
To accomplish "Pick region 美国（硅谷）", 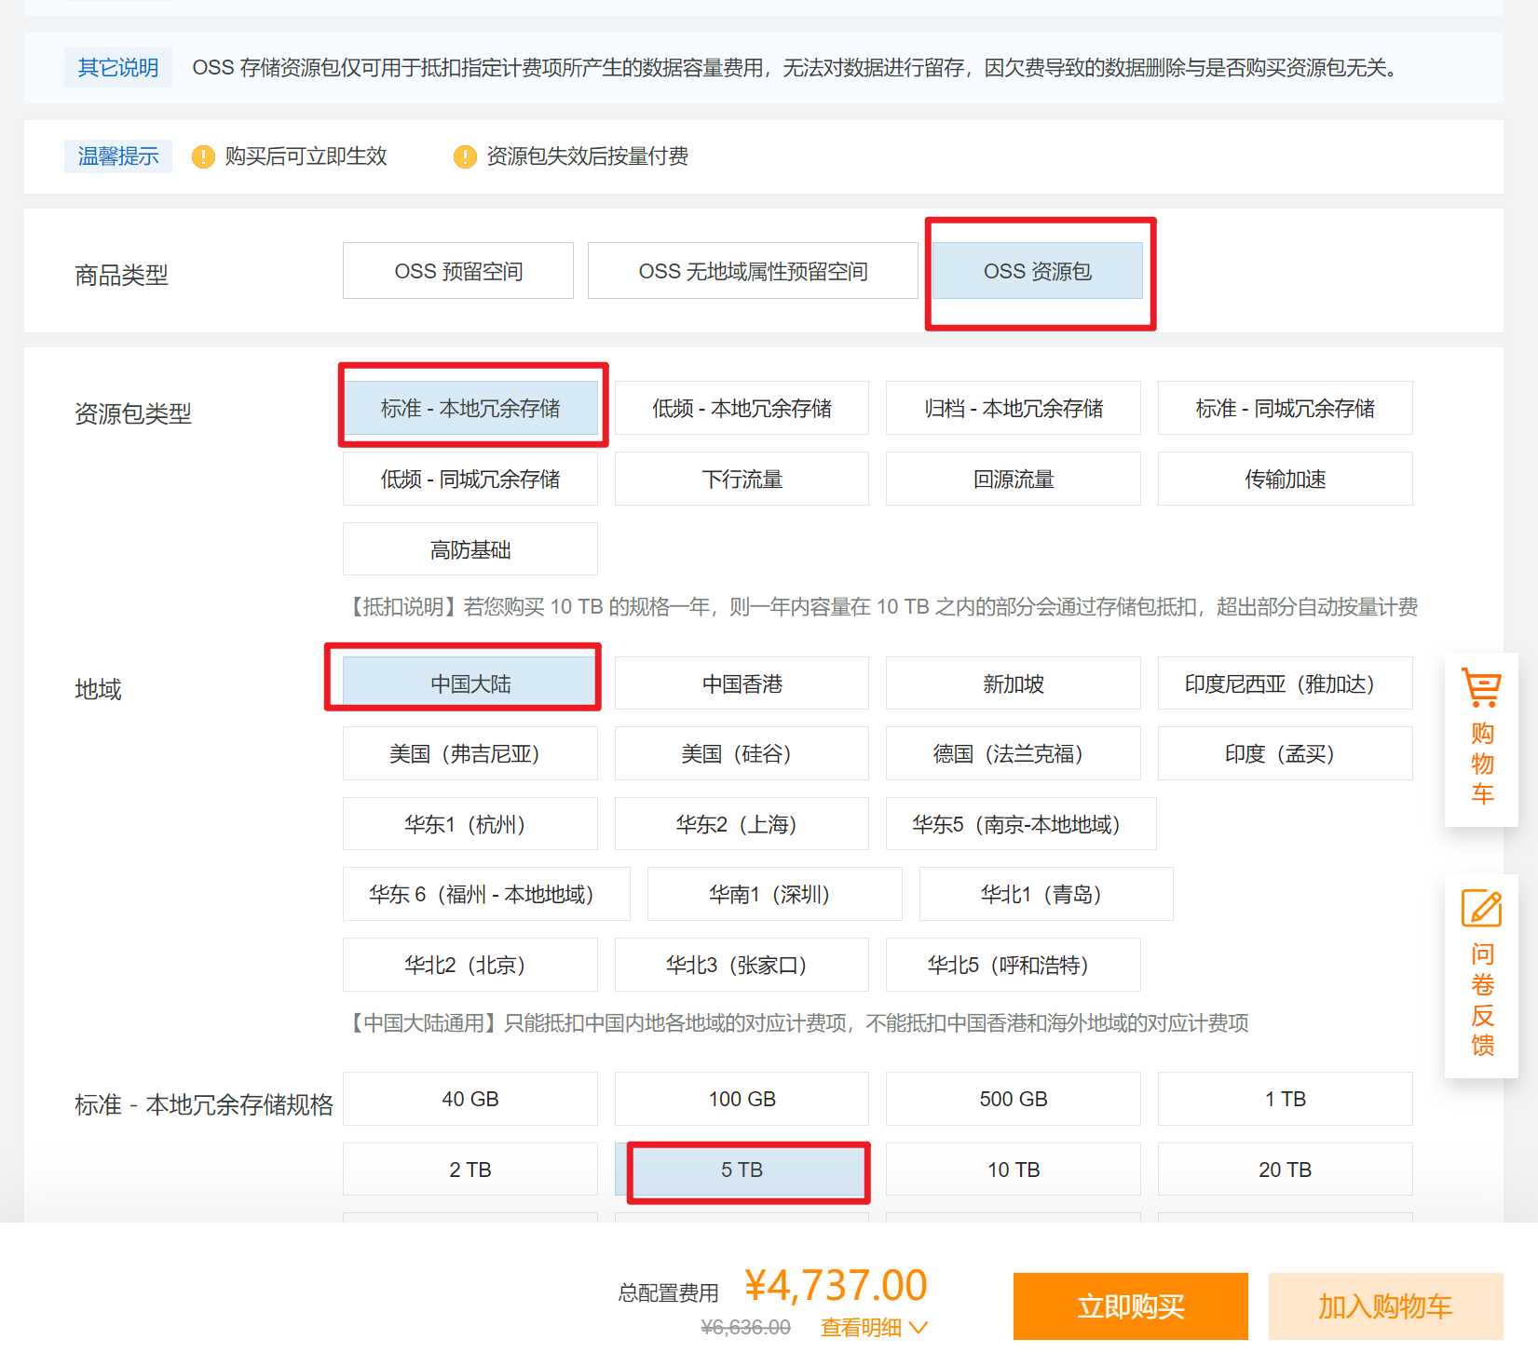I will coord(742,753).
